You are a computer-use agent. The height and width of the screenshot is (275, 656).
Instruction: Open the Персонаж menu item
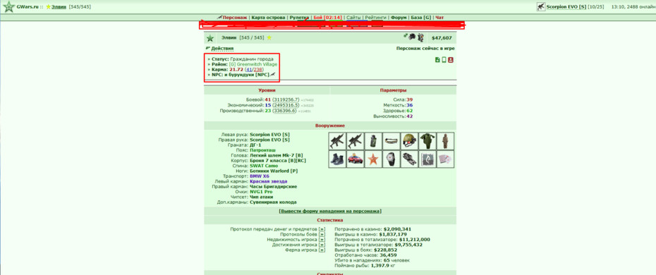tap(235, 18)
